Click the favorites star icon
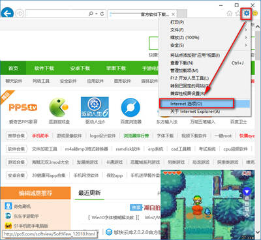This screenshot has width=261, height=240. point(238,14)
